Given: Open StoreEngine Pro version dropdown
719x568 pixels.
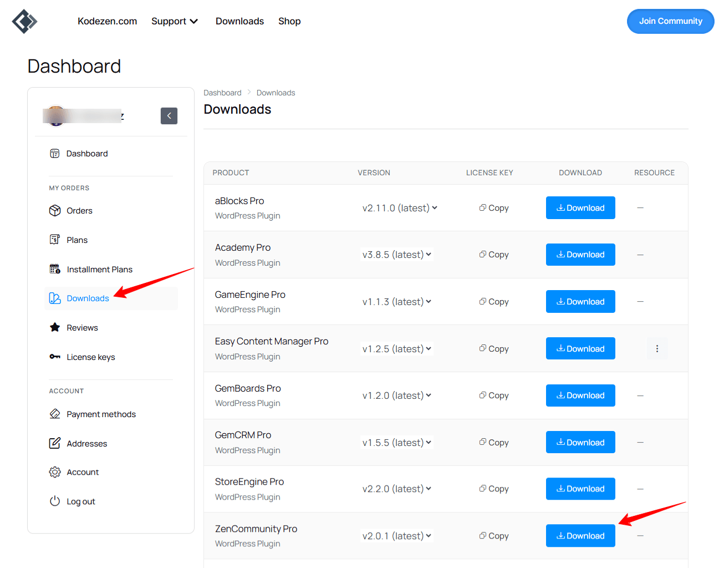Looking at the screenshot, I should pos(397,489).
